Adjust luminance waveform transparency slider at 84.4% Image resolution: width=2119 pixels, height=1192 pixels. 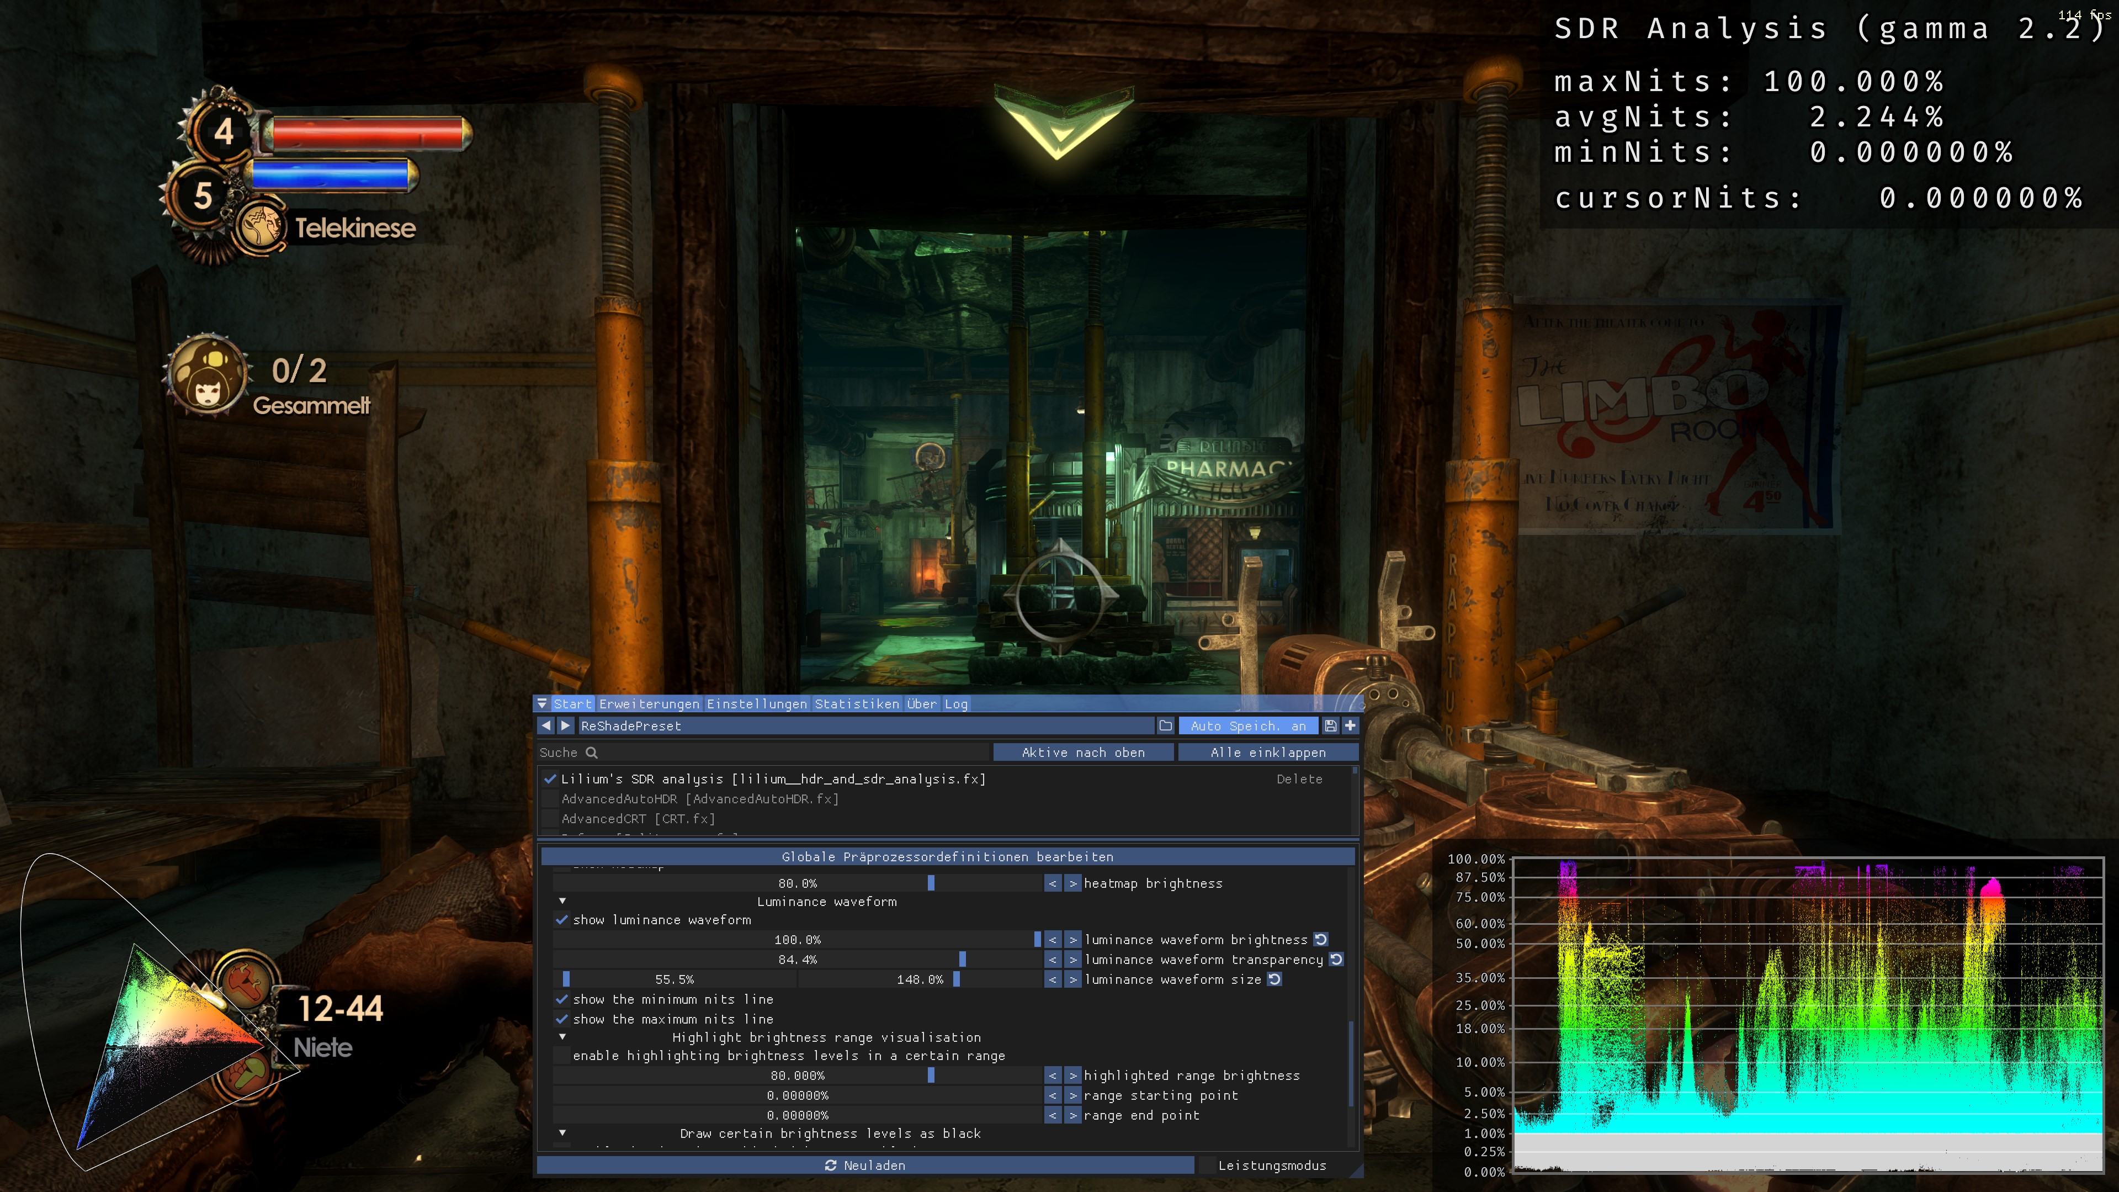(x=797, y=959)
